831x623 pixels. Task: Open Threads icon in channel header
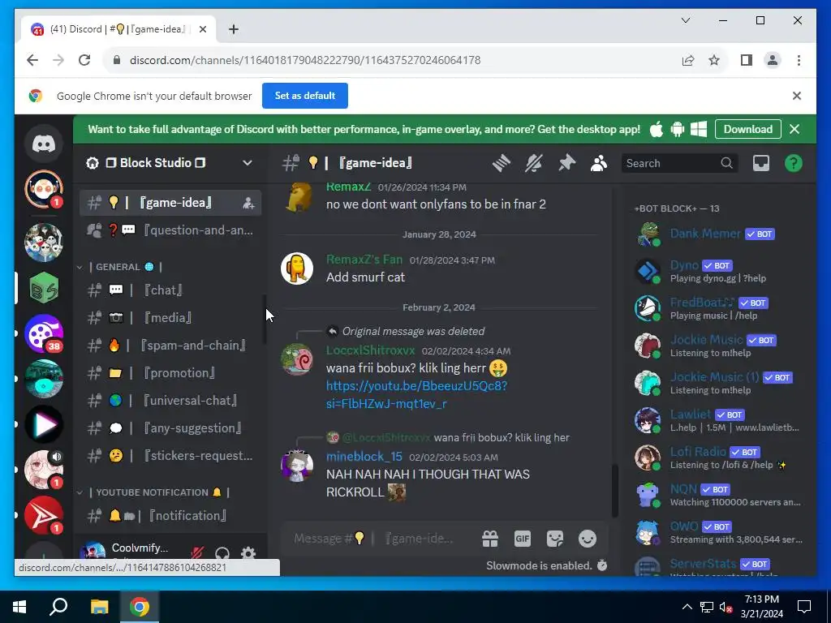(x=501, y=163)
